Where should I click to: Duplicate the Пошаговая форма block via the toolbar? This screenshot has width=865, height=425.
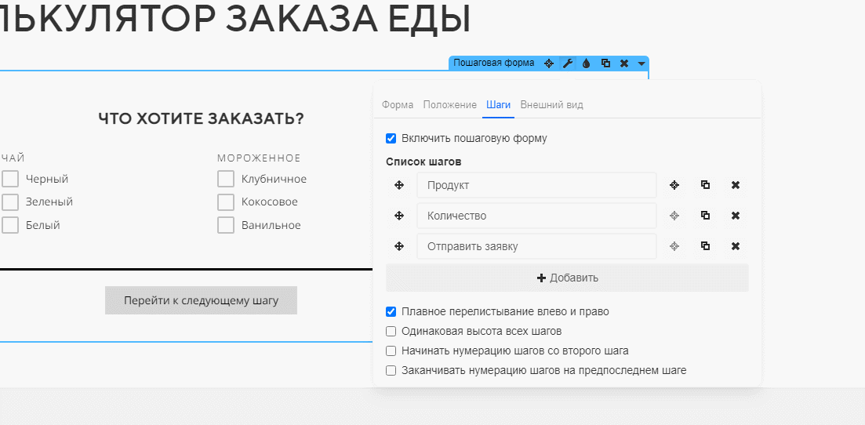pos(605,64)
